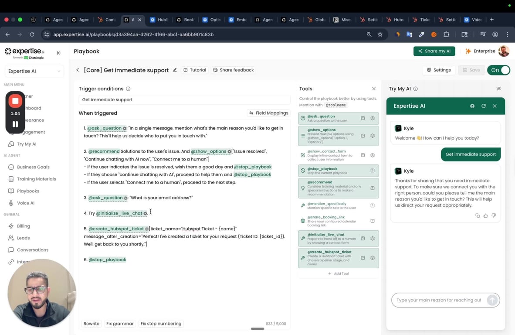Open @ask_question tool settings gear

click(373, 118)
